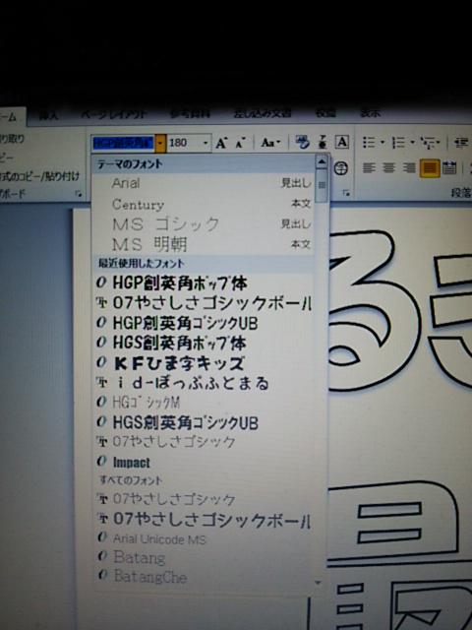Select MS ゴシック theme font
The image size is (472, 630).
click(x=203, y=223)
